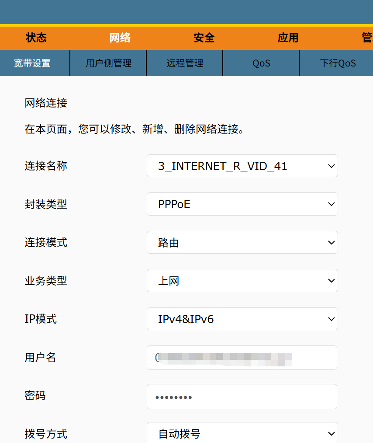Click the 用户名 field label
Screen dimensions: 373x443
point(40,357)
